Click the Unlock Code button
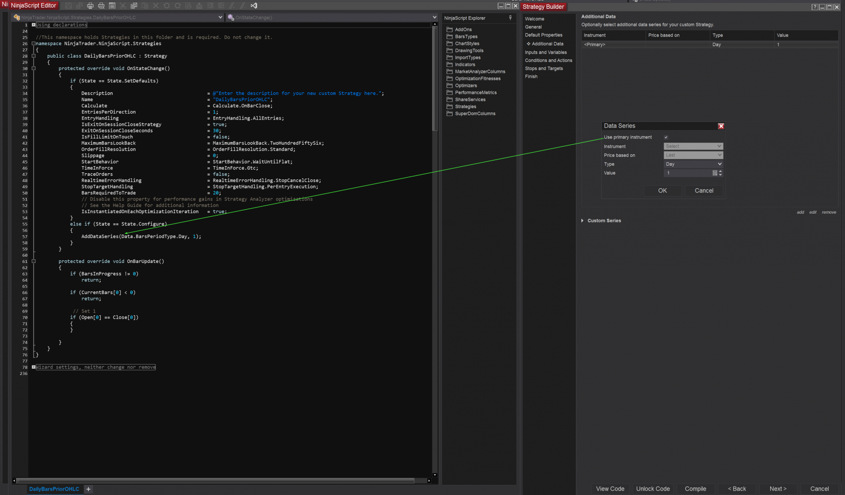845x495 pixels. tap(653, 489)
